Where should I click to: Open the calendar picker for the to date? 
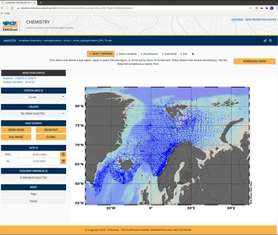[63, 161]
